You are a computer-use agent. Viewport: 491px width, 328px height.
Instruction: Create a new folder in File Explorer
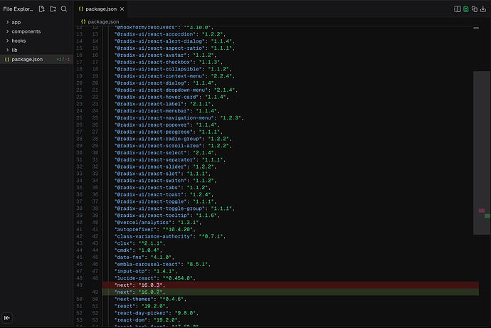point(53,9)
